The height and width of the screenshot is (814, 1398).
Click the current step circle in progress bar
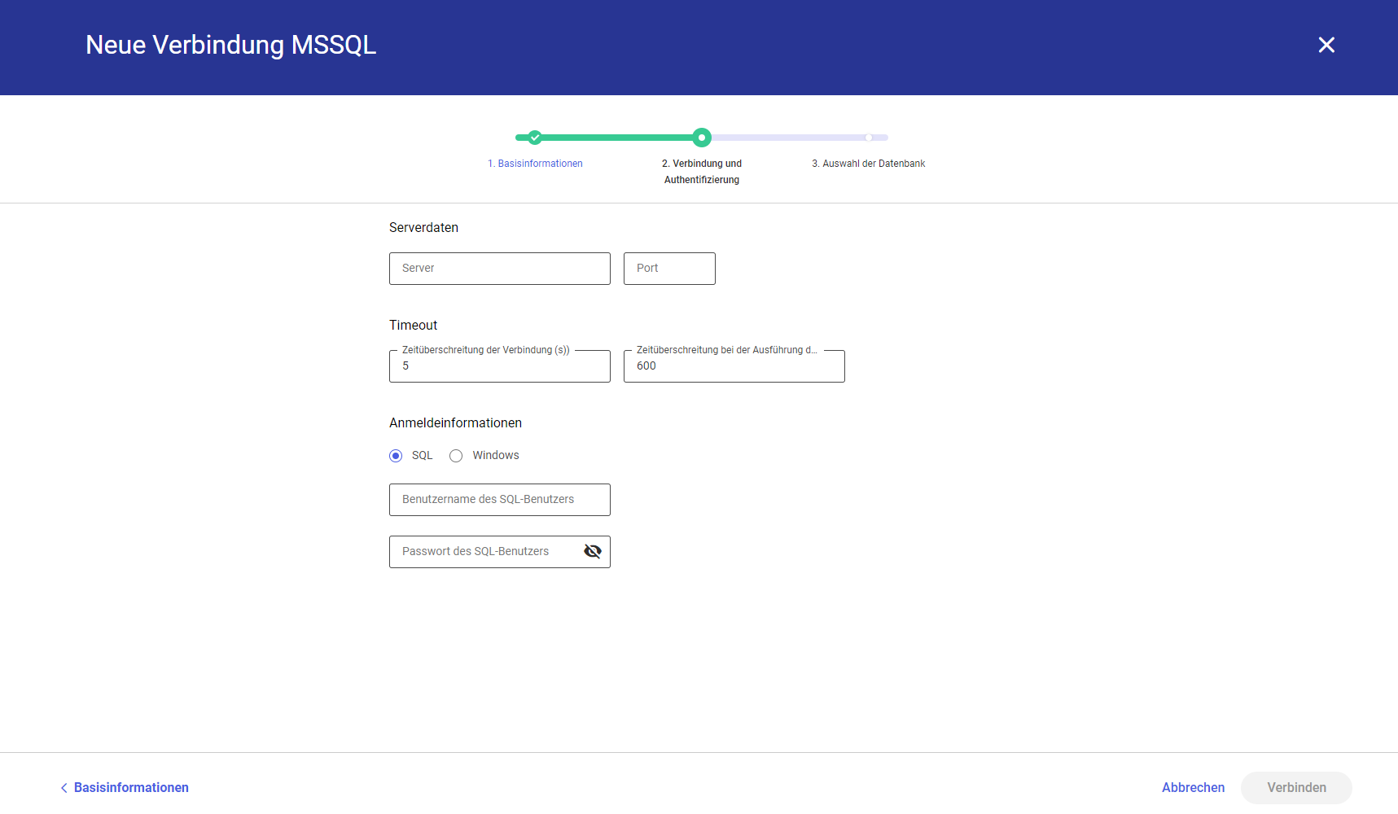pyautogui.click(x=702, y=138)
